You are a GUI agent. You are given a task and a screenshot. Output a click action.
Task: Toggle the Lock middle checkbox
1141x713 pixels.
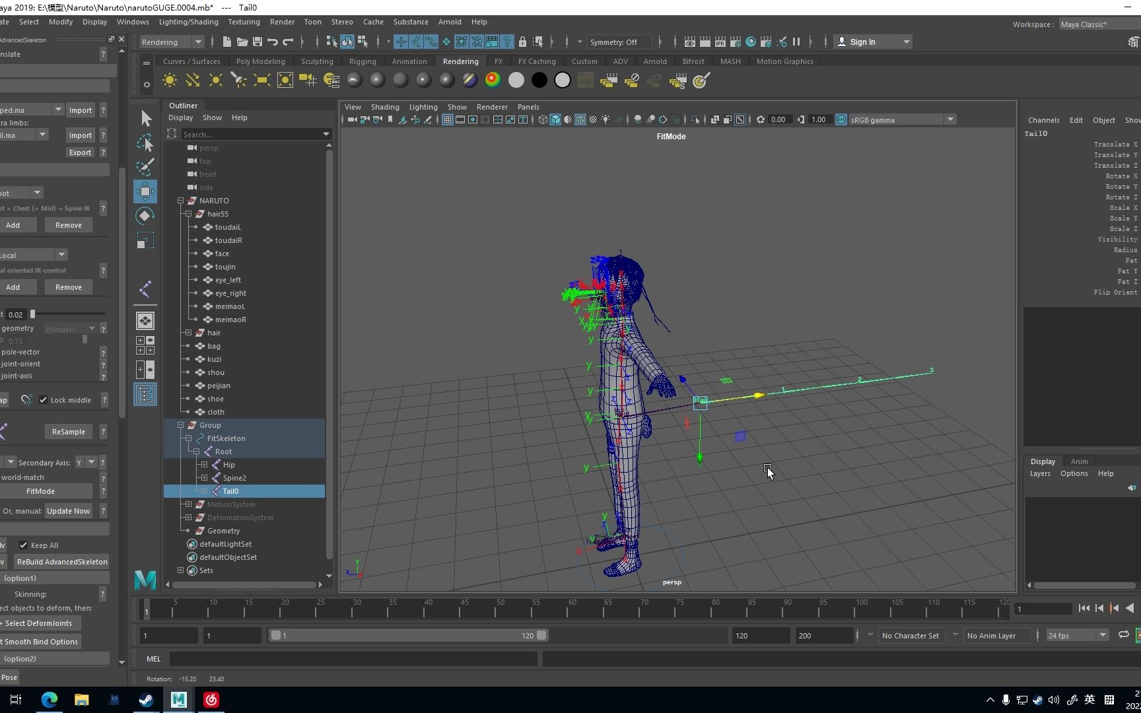tap(44, 400)
